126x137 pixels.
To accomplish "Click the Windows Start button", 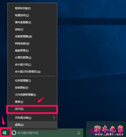I will (x=5, y=133).
